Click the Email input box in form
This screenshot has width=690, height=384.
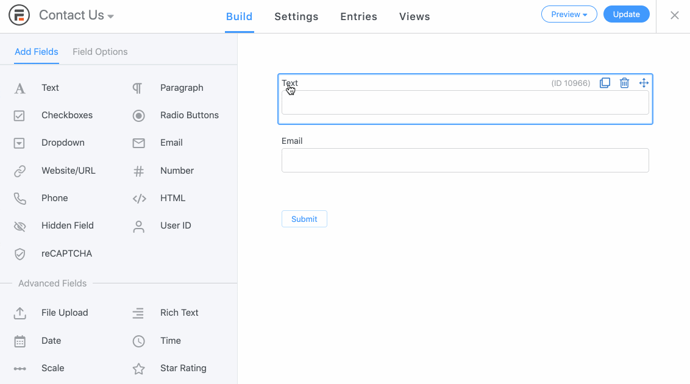(x=465, y=160)
